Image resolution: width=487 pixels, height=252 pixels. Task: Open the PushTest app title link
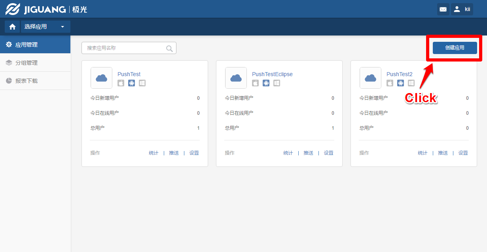(129, 74)
